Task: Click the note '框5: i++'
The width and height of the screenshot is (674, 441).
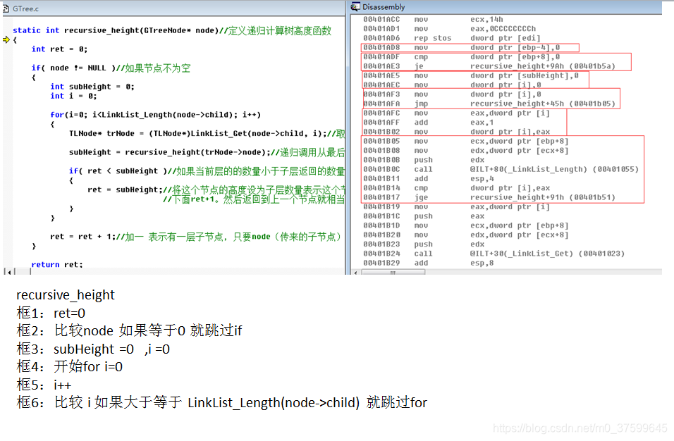Action: pyautogui.click(x=44, y=385)
